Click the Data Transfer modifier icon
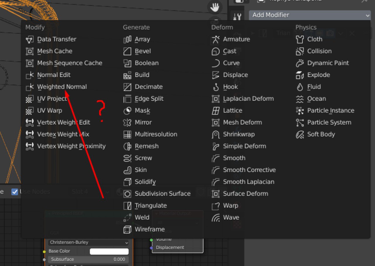The width and height of the screenshot is (375, 266). pos(30,39)
